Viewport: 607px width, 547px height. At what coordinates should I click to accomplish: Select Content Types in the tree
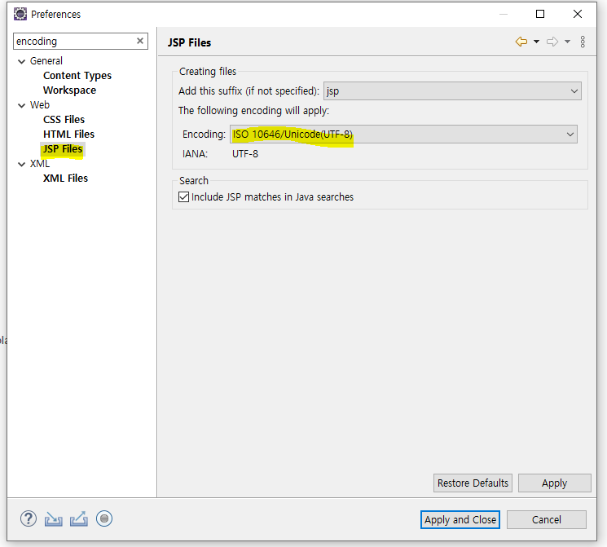77,76
